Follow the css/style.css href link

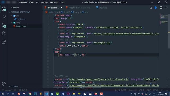pos(102,43)
